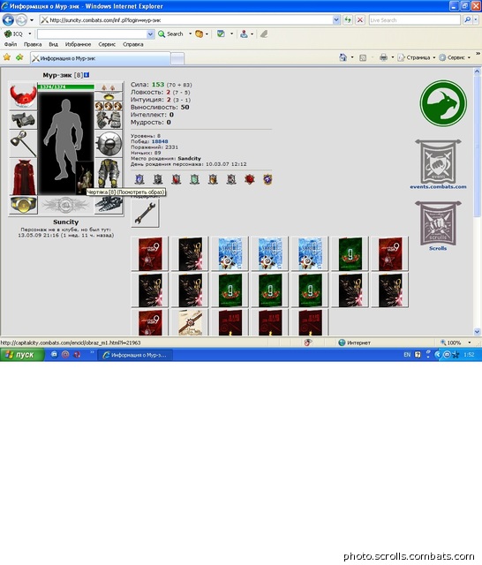This screenshot has width=482, height=565.
Task: Click the page scrollbar up arrow
Action: coord(477,72)
